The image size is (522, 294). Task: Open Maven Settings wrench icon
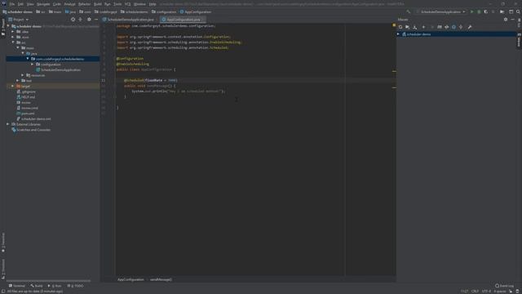pyautogui.click(x=470, y=27)
